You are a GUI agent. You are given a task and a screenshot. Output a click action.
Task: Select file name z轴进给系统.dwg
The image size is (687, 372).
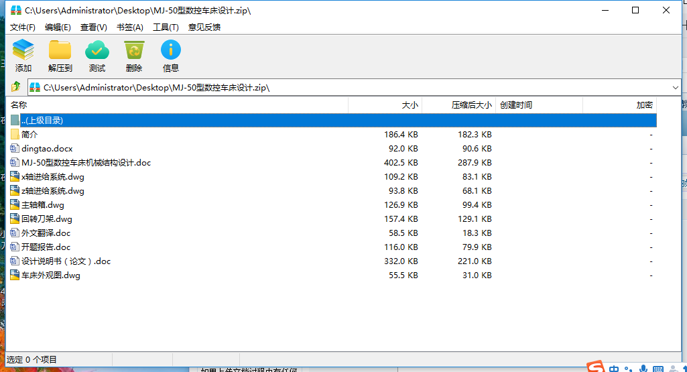click(x=52, y=190)
